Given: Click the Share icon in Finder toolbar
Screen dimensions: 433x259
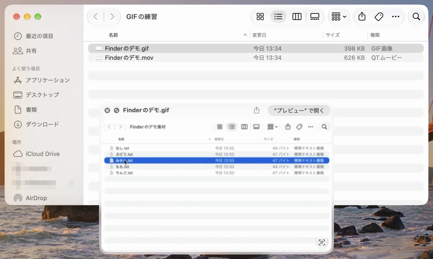Looking at the screenshot, I should (x=362, y=17).
